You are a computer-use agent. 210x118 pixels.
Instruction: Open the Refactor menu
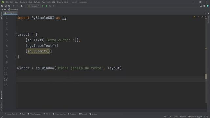37,2
